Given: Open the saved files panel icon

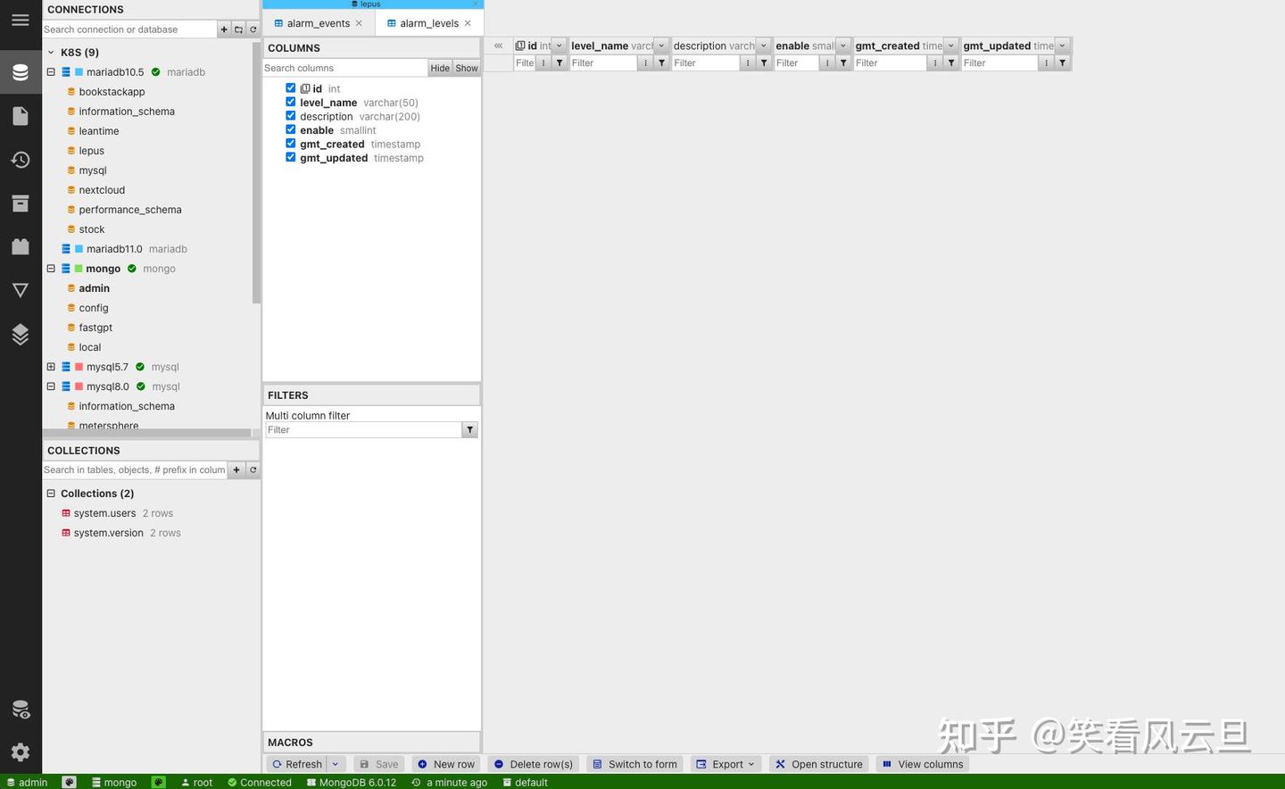Looking at the screenshot, I should [21, 115].
